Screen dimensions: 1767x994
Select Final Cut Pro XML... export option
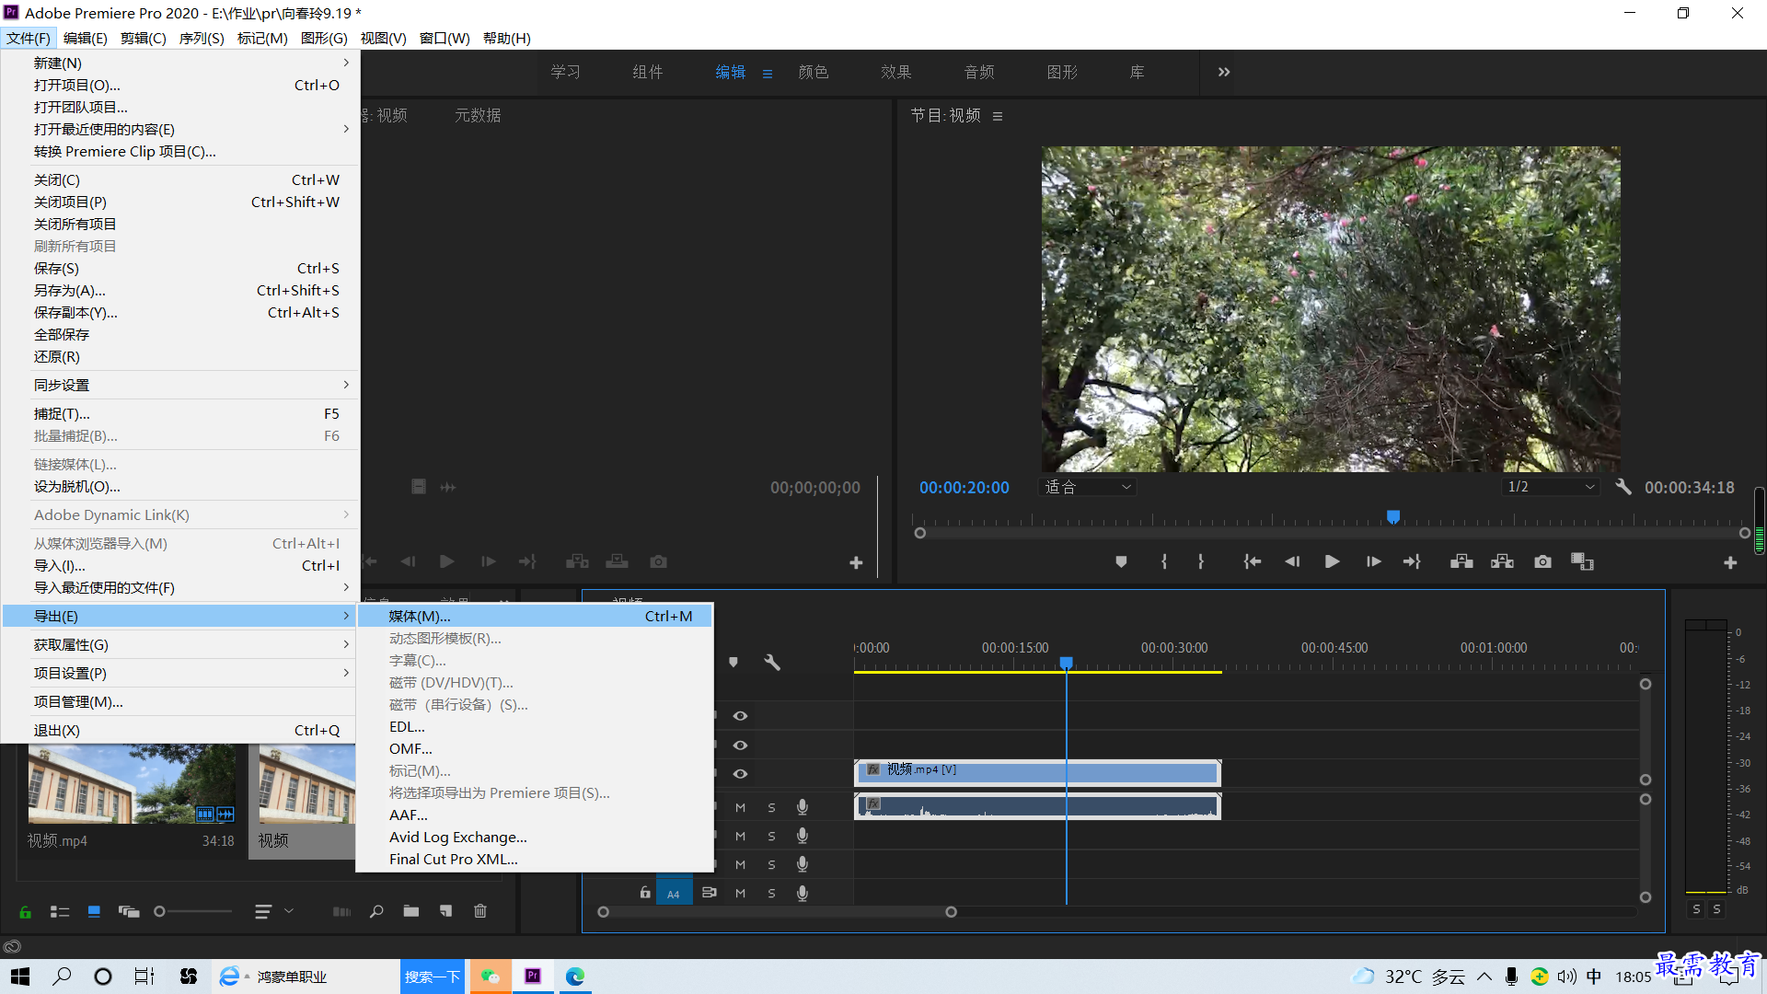[x=535, y=859]
